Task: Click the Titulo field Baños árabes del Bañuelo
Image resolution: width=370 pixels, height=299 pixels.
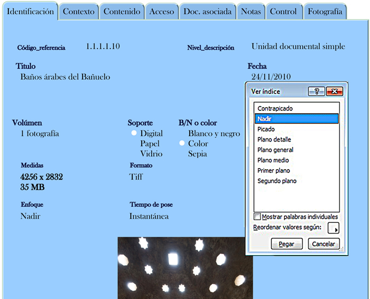Action: point(65,77)
